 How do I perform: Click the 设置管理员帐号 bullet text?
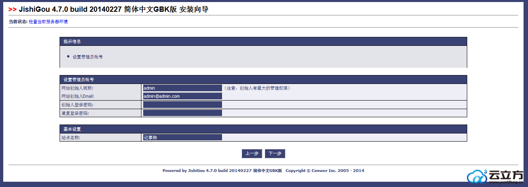click(x=88, y=57)
